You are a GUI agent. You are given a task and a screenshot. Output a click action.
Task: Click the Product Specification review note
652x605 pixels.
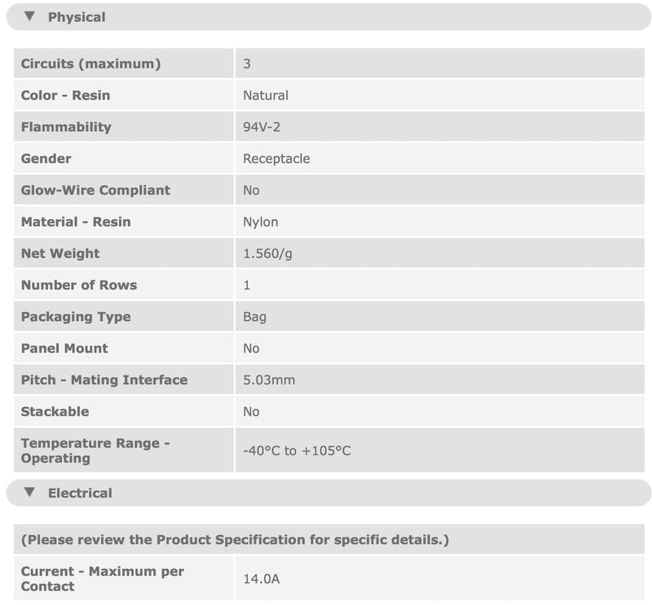click(x=235, y=539)
